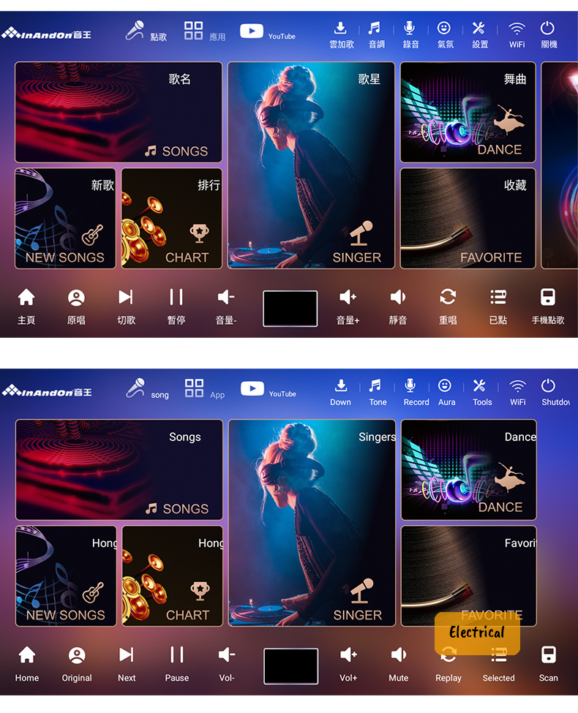578x713 pixels.
Task: Toggle 靜音 mute in the Chinese interface
Action: (397, 298)
